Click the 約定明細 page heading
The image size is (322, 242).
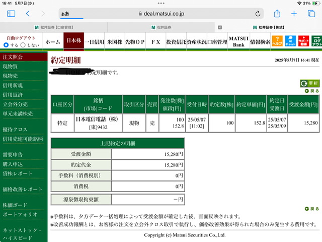pyautogui.click(x=66, y=60)
